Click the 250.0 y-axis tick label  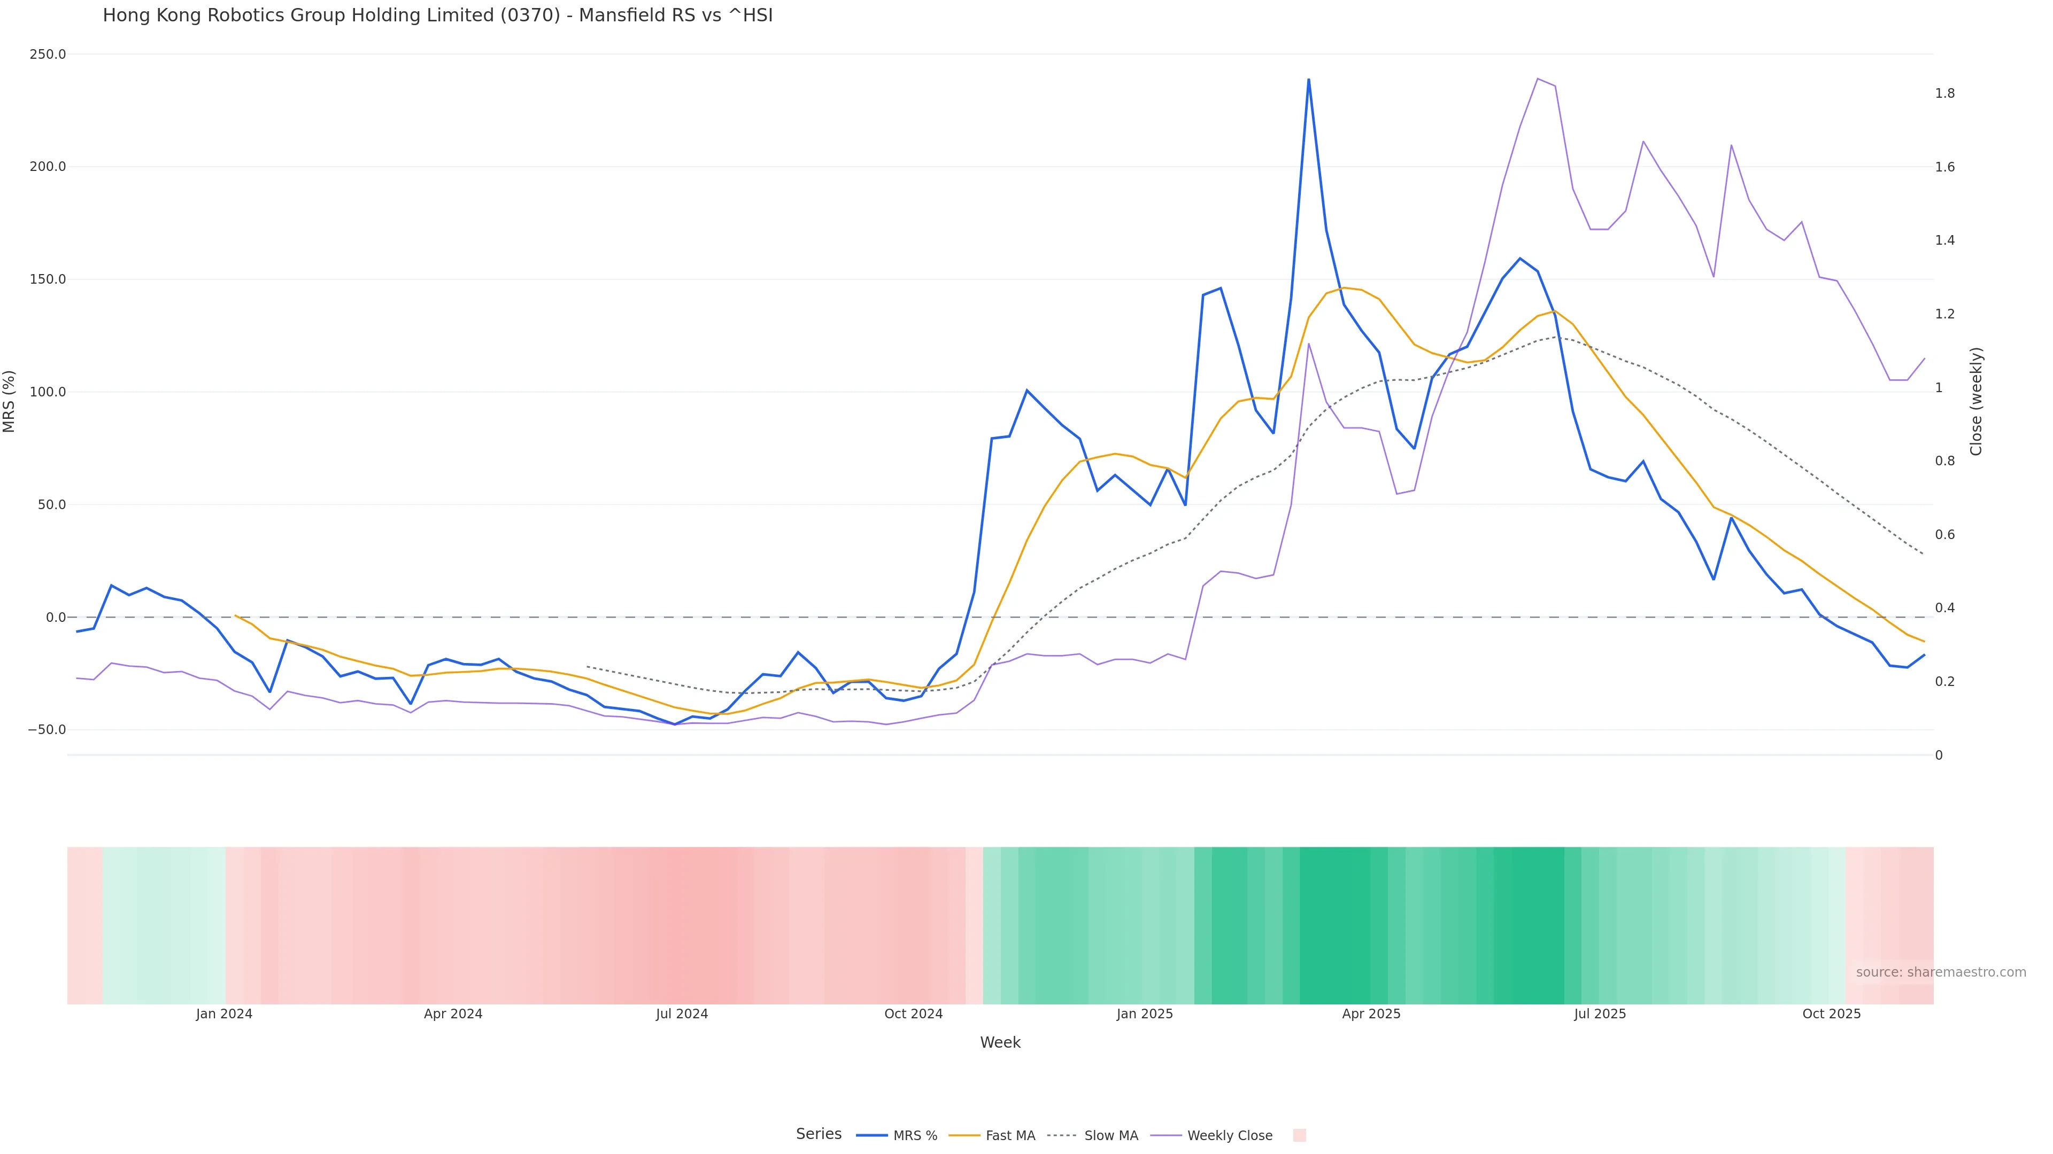point(47,54)
